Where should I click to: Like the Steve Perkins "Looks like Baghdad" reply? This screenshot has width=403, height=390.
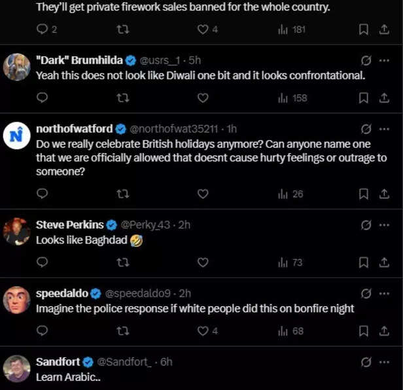[x=203, y=262]
